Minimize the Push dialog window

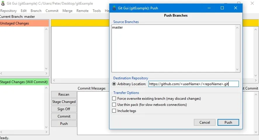[209, 8]
